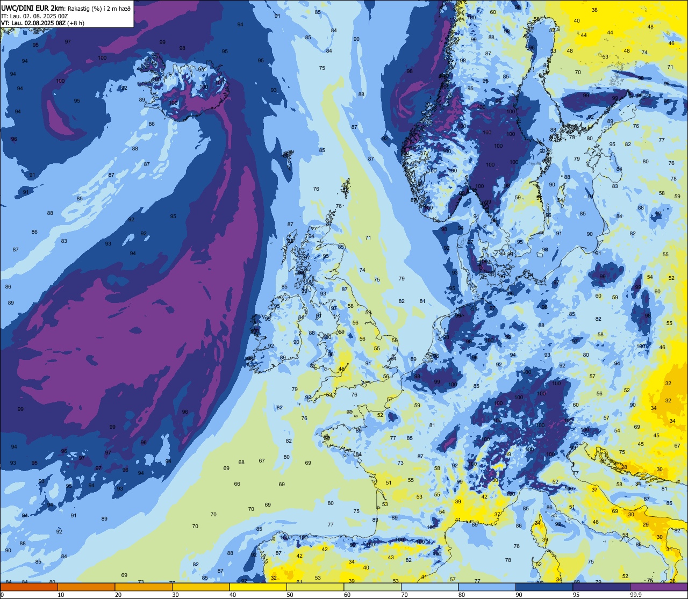Click the 60–70 pale green legend swatch
Screen dimensions: 688x599
[x=372, y=587]
